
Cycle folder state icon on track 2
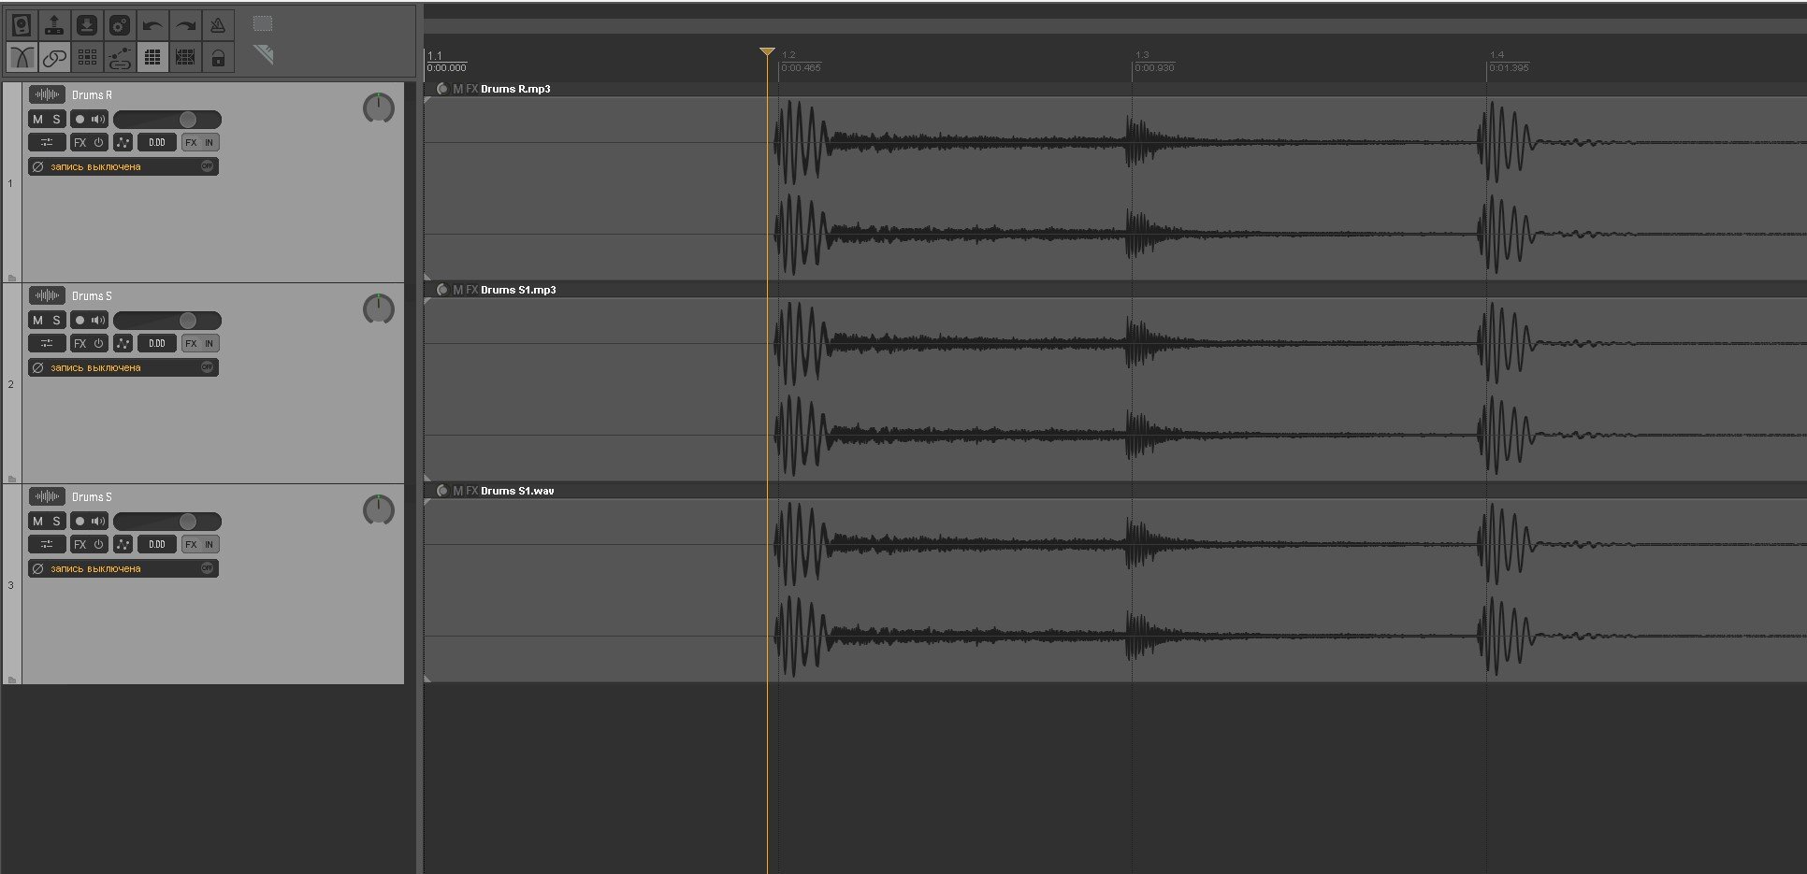(12, 479)
